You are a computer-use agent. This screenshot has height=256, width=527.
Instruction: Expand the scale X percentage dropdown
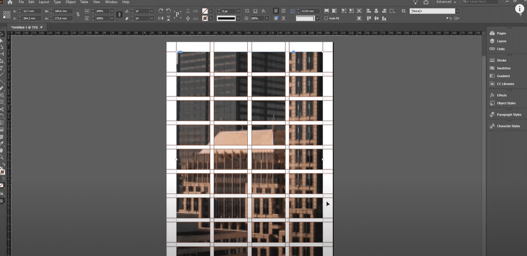coord(112,11)
